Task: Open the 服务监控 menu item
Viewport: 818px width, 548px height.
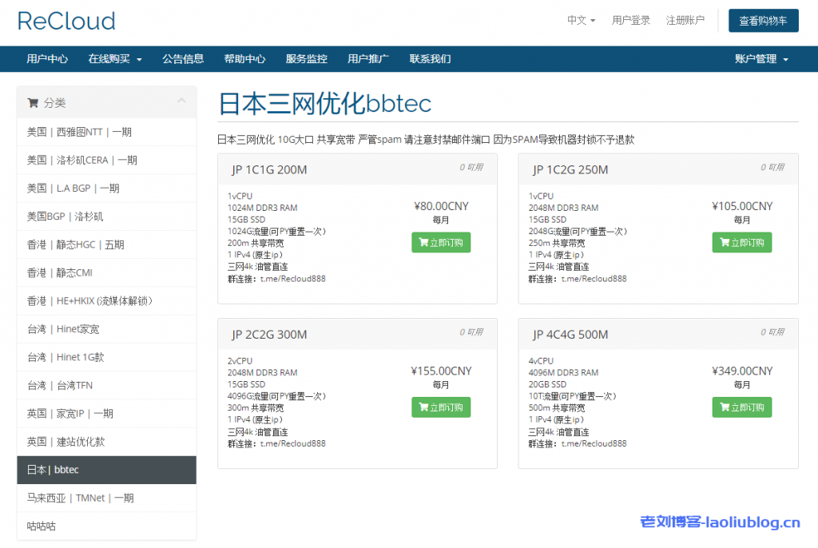Action: (306, 58)
